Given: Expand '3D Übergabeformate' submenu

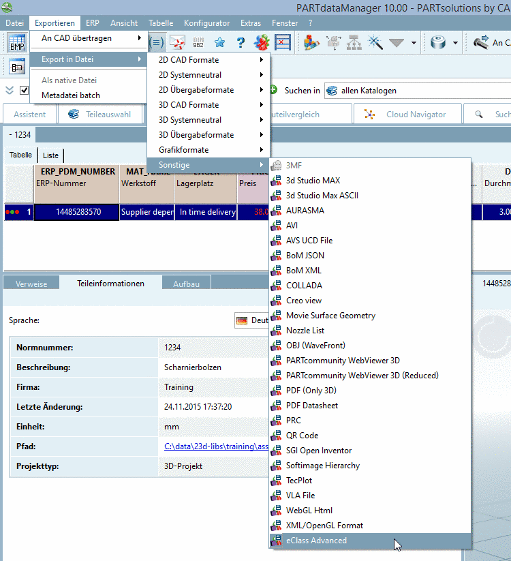Looking at the screenshot, I should click(208, 135).
